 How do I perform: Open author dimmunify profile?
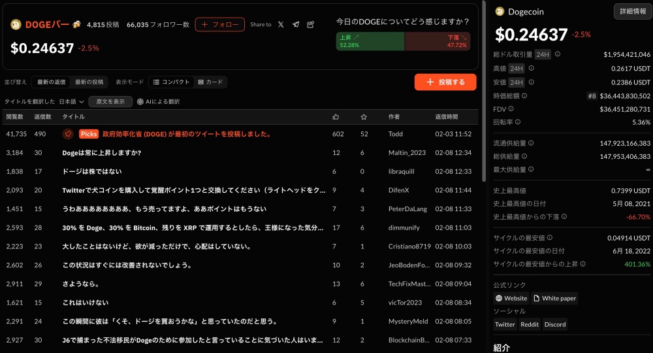click(404, 228)
